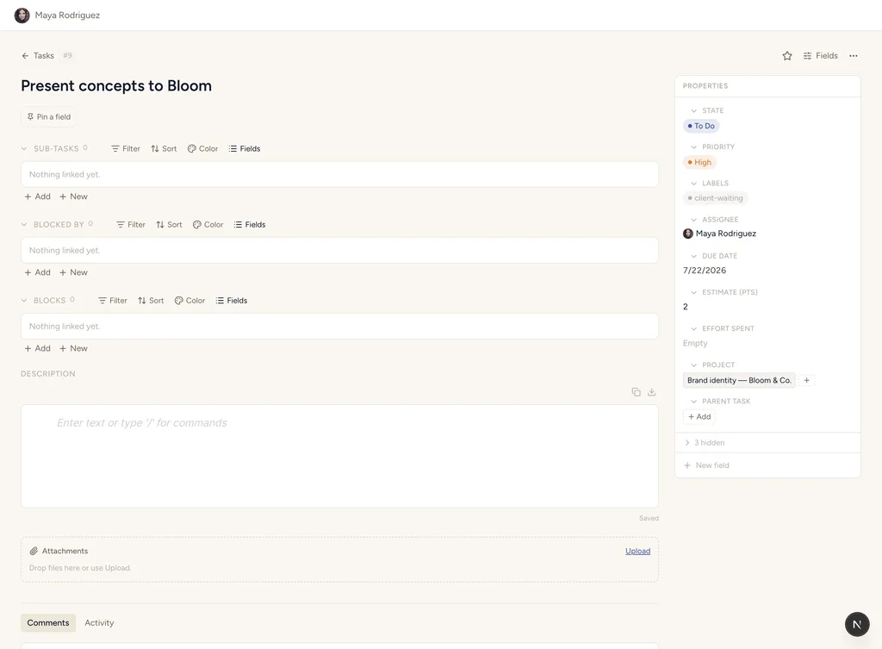Image resolution: width=882 pixels, height=649 pixels.
Task: Create New item in Blocked By
Action: click(74, 272)
